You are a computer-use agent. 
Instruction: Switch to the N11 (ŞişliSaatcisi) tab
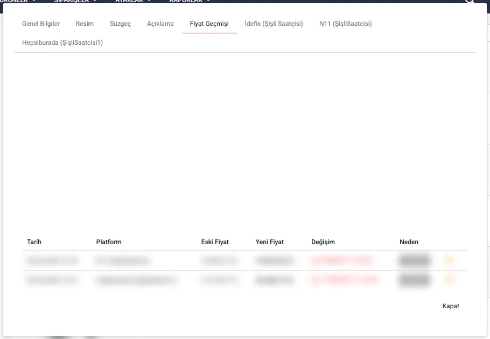345,24
